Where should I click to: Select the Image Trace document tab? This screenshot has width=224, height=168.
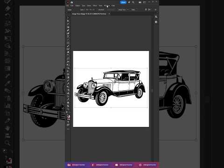[x=89, y=14]
